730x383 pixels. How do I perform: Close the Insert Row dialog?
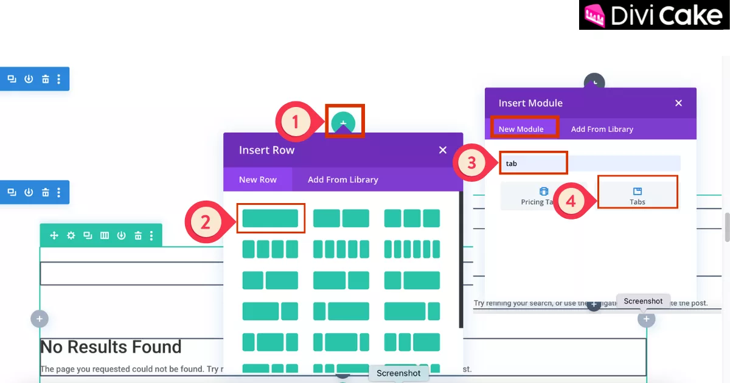click(x=443, y=150)
